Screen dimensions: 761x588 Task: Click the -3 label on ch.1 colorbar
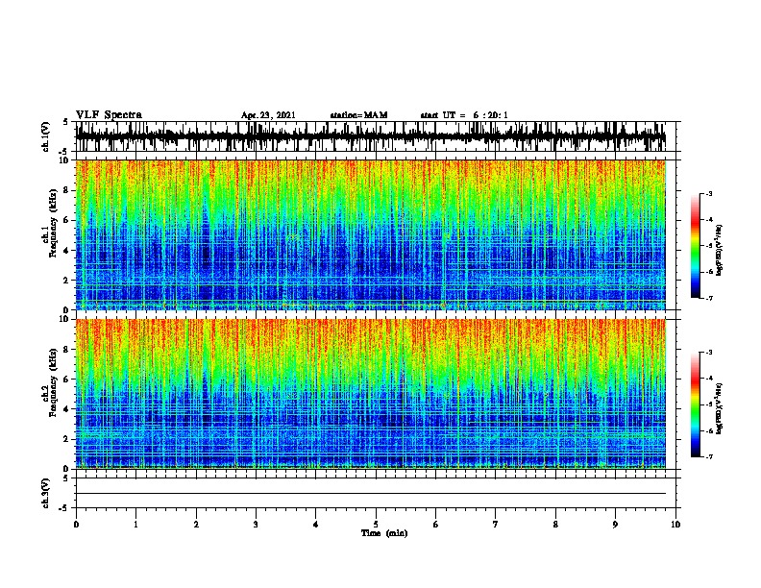coord(709,193)
